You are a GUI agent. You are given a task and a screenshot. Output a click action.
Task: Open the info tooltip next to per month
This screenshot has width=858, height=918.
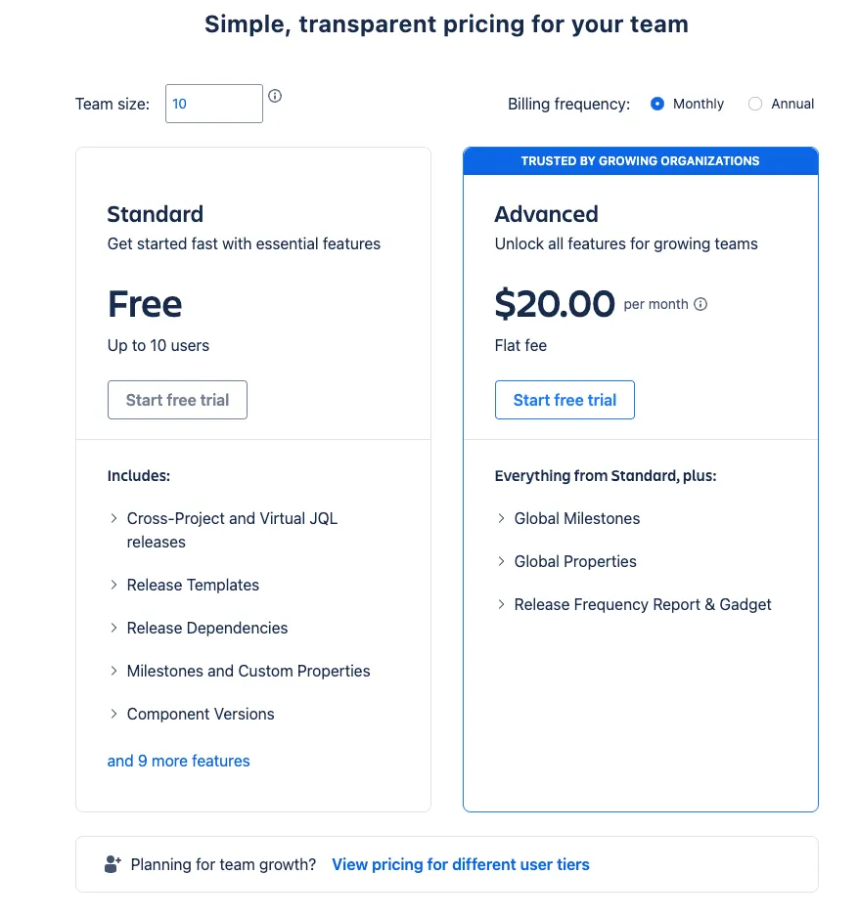coord(700,304)
